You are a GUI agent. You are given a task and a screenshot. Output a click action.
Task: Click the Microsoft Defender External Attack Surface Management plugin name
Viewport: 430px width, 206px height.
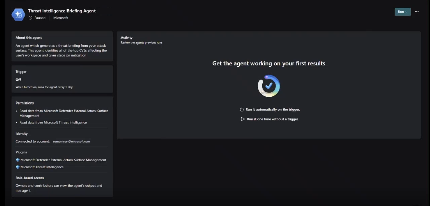63,160
